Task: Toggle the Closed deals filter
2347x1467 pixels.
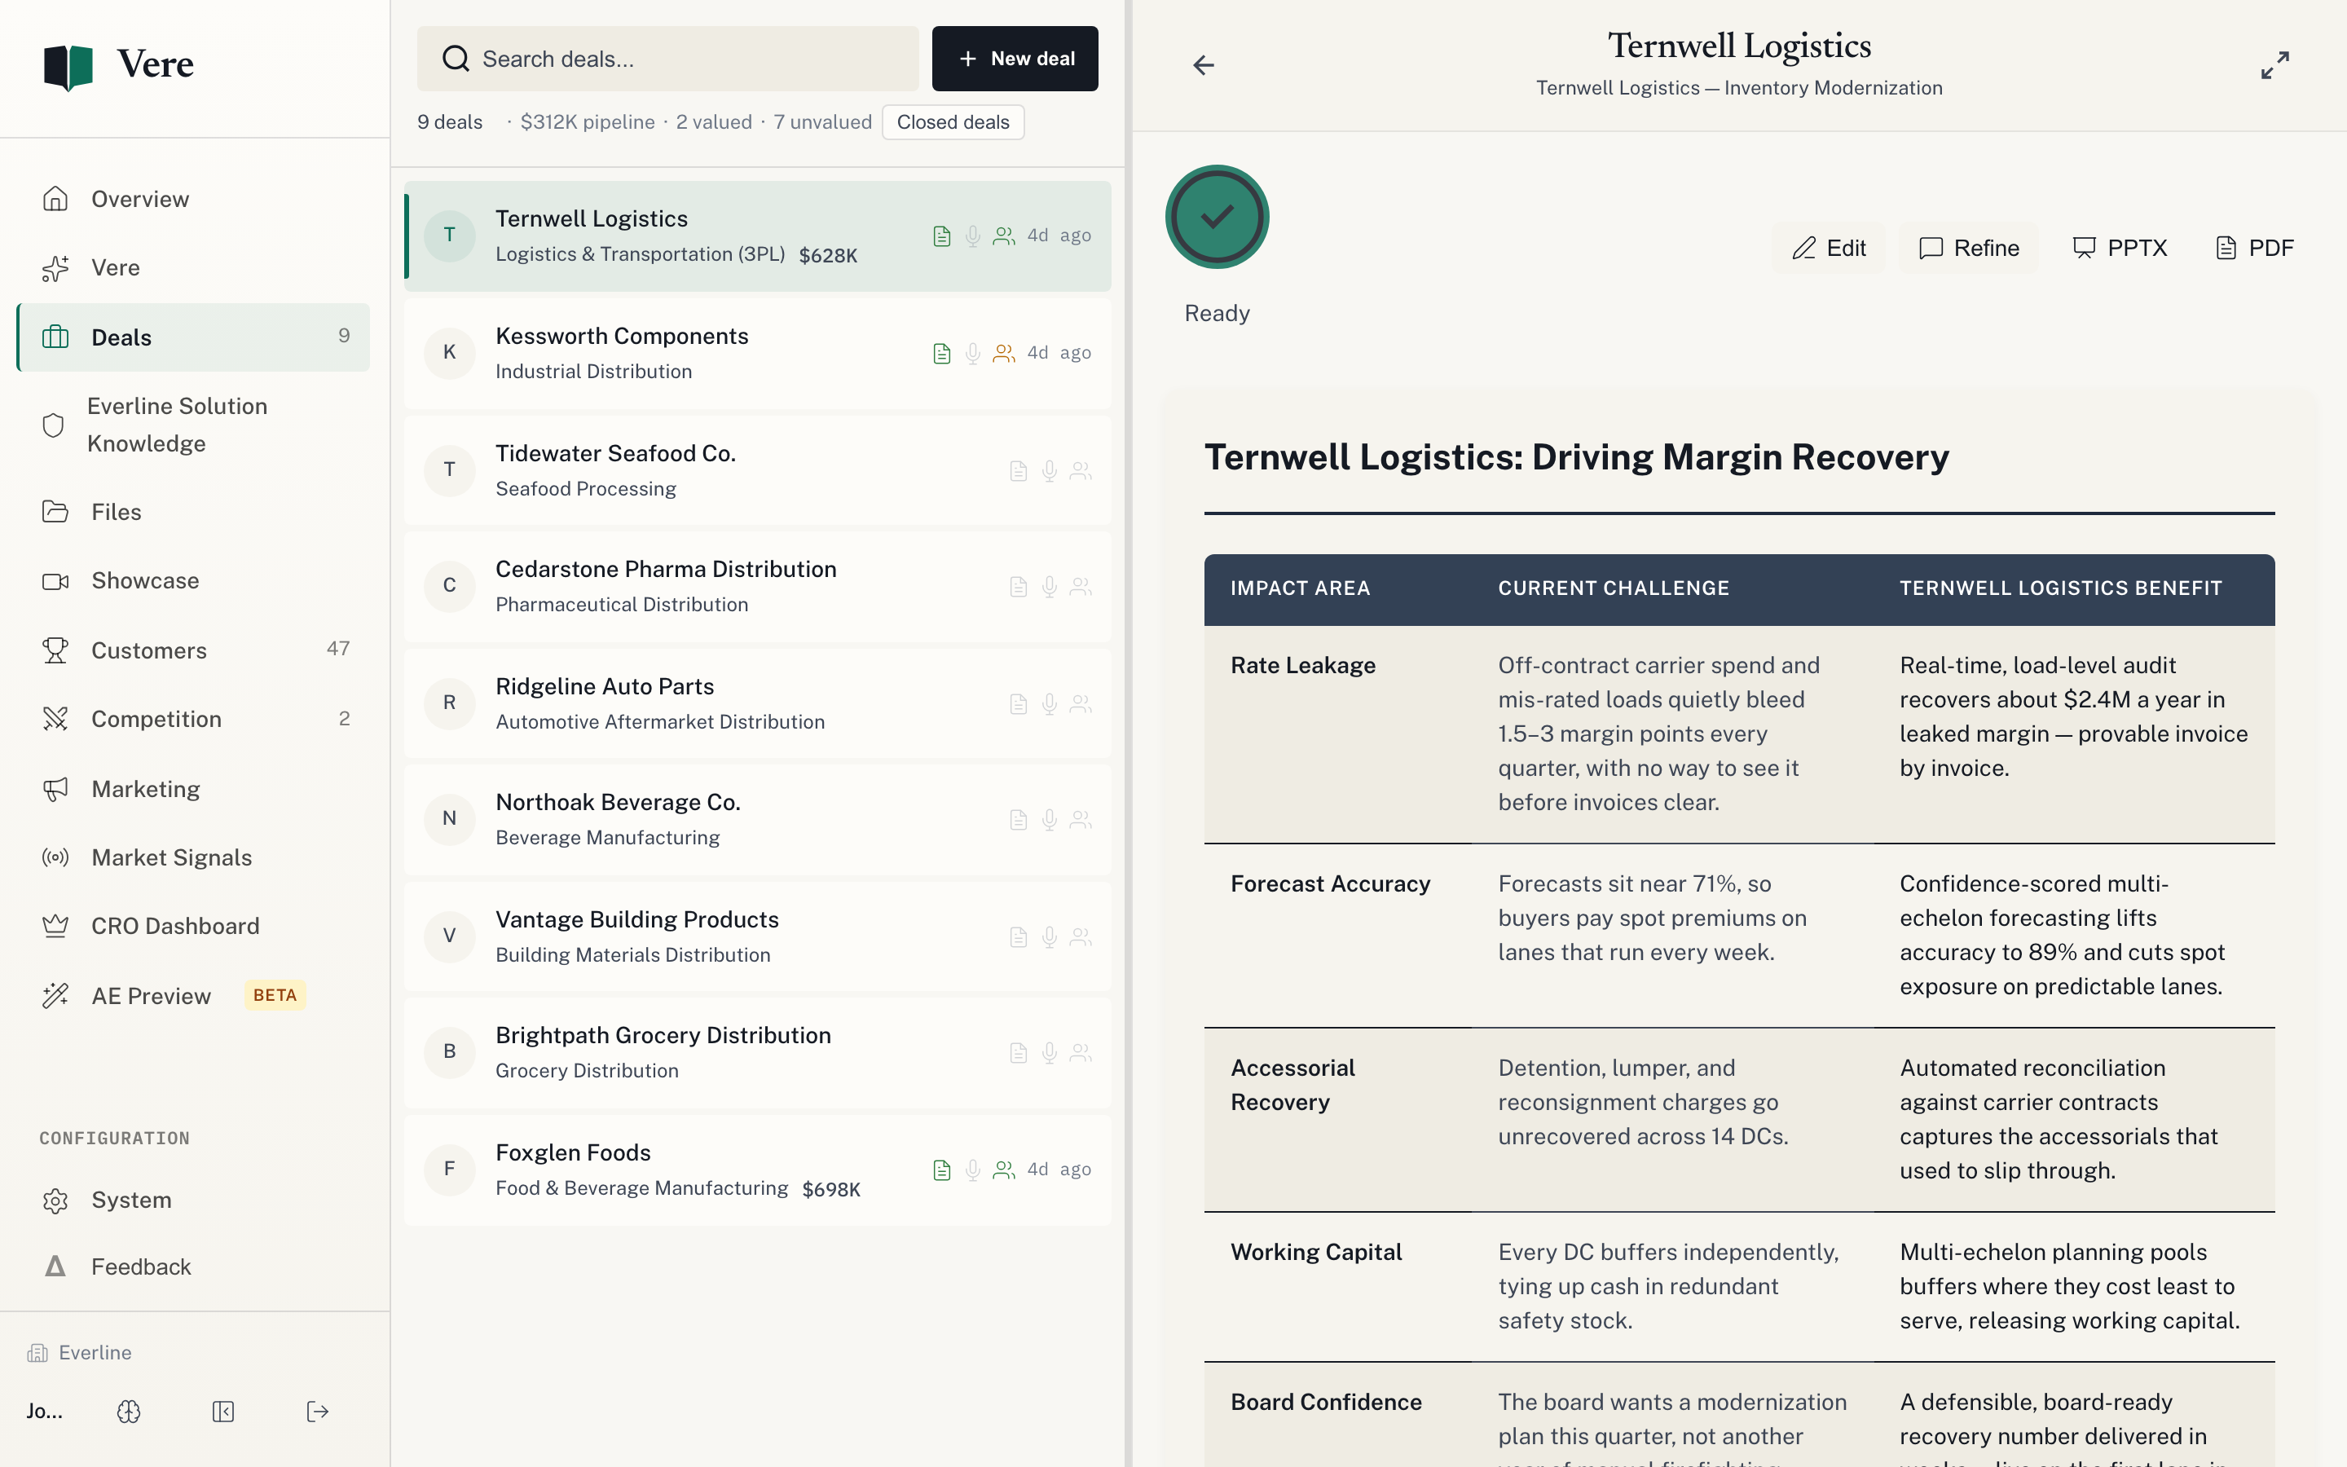Action: 953,122
